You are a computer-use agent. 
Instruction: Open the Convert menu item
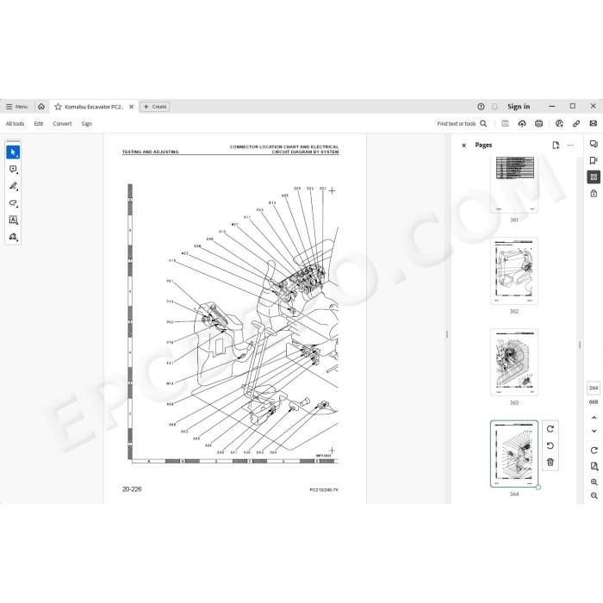62,123
